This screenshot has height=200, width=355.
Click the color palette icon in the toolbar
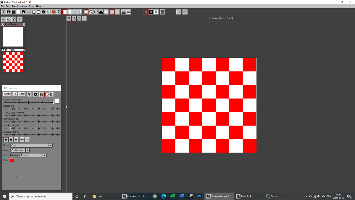point(106,12)
